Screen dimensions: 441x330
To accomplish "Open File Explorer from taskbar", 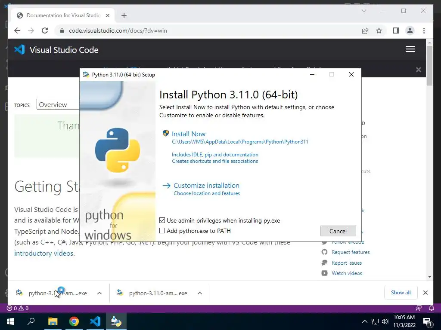I will (x=53, y=321).
